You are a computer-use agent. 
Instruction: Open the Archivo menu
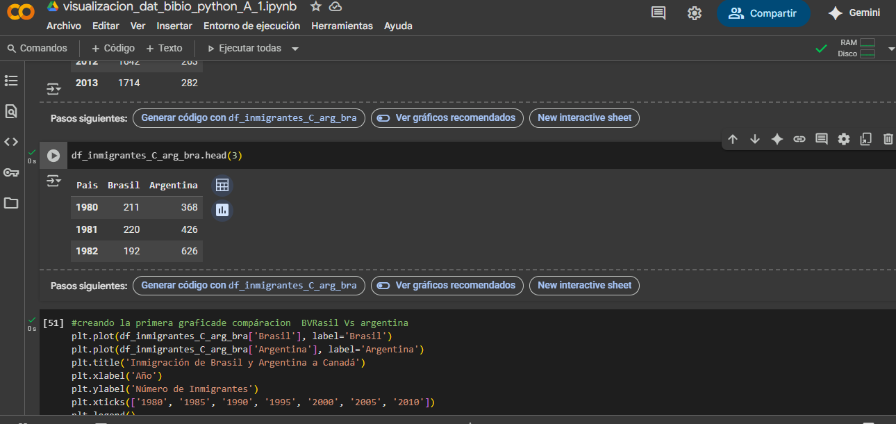coord(64,26)
